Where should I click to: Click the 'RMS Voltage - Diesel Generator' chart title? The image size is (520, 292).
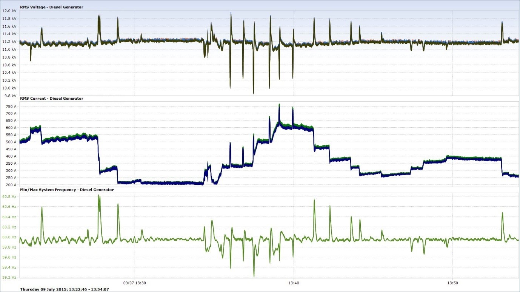(x=52, y=7)
